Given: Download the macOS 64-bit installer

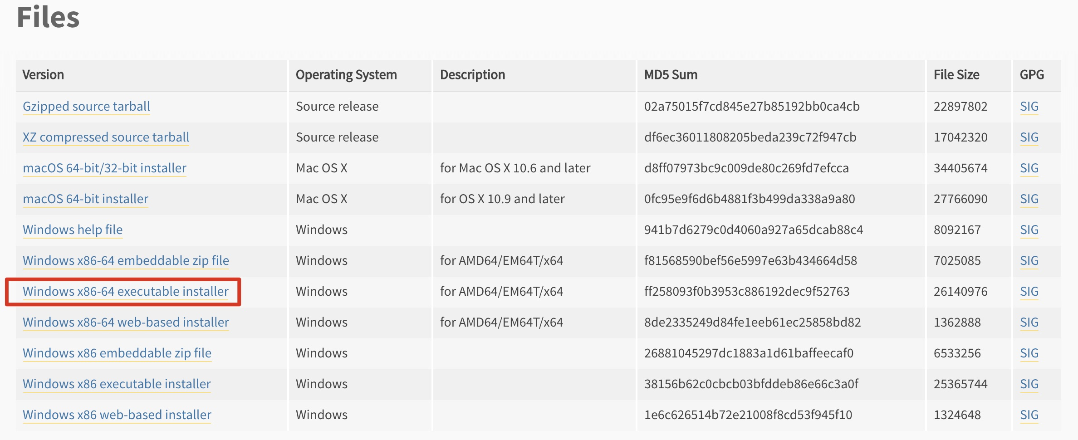Looking at the screenshot, I should pos(85,199).
